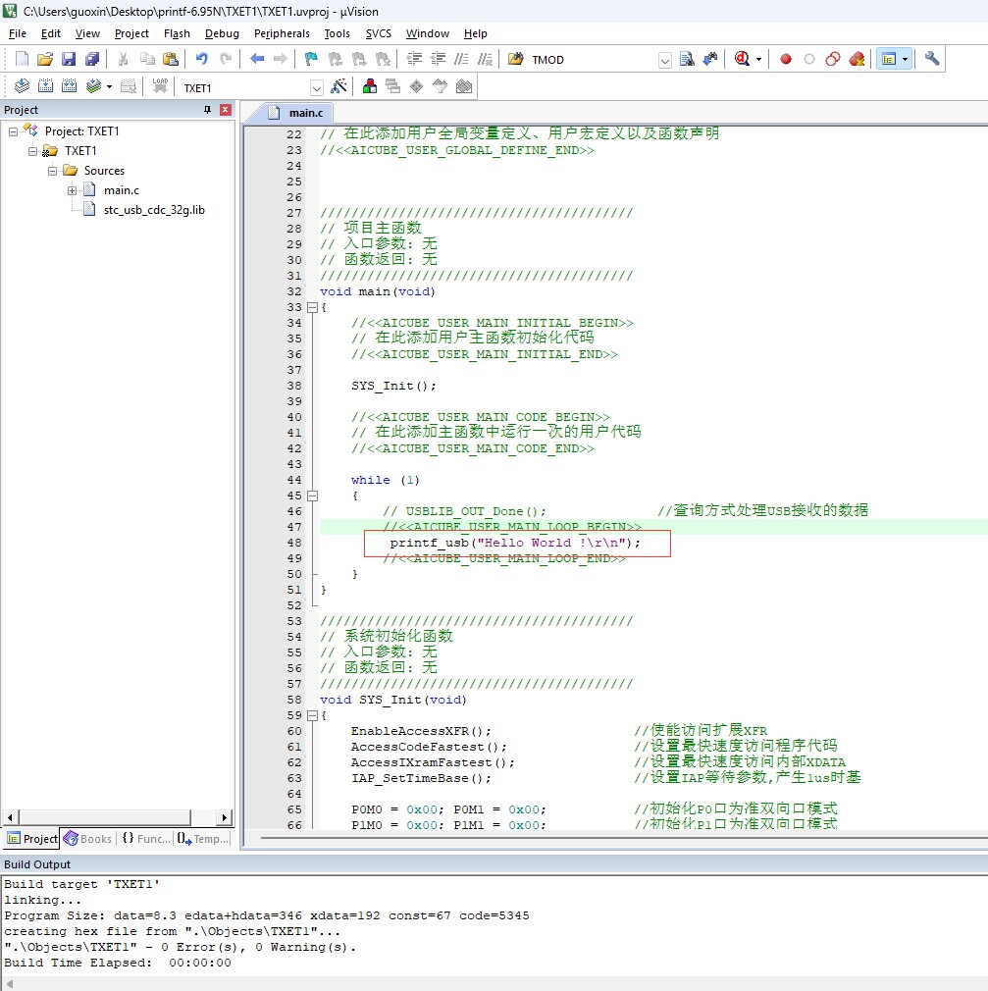
Task: Click scroll left arrow in Project panel
Action: pyautogui.click(x=10, y=817)
